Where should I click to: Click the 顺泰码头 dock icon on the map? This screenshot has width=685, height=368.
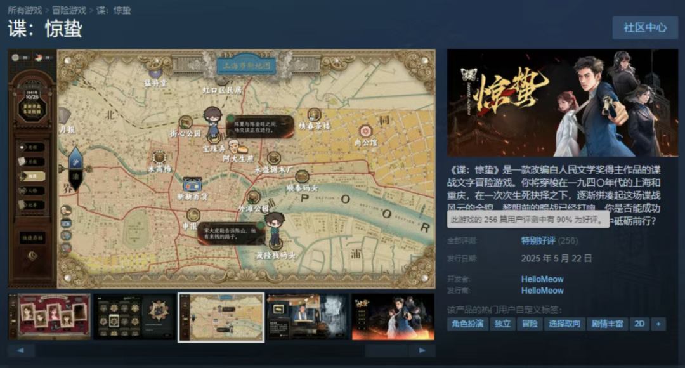[x=302, y=177]
